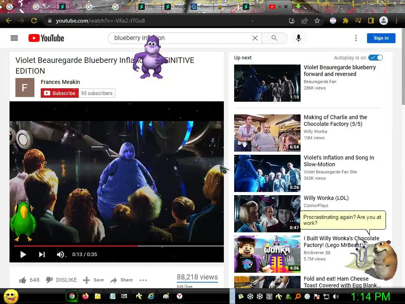Open the Chrome profile avatar
Screen dimensions: 405x304
point(384,21)
